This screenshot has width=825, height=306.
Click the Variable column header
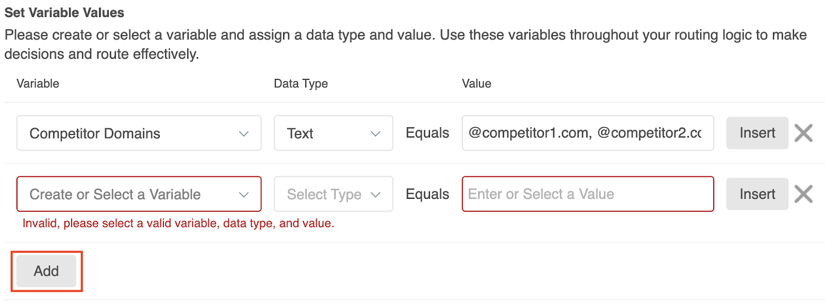(x=38, y=83)
